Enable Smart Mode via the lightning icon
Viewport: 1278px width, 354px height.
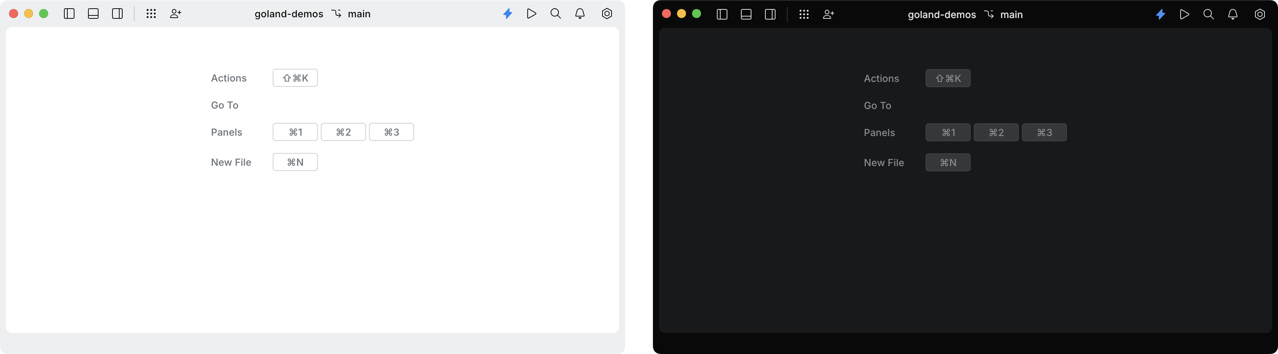[507, 14]
